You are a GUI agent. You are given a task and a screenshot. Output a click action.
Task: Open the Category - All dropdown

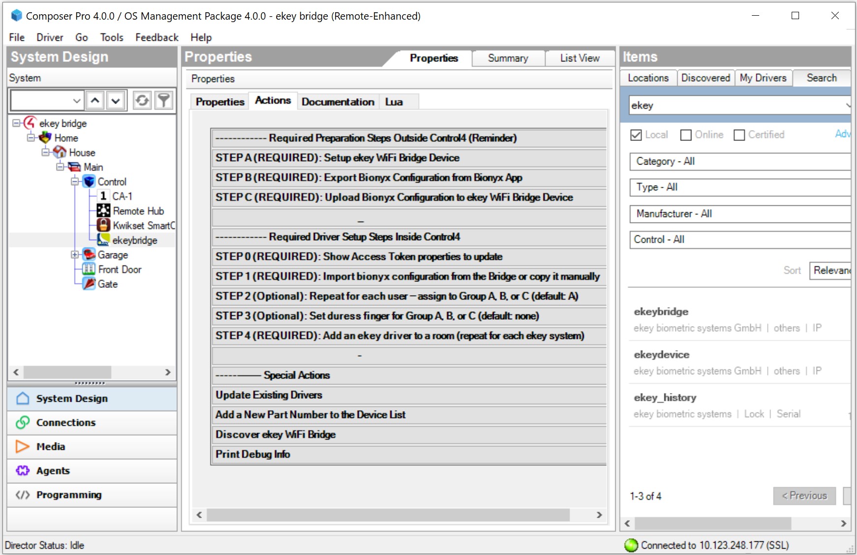[x=740, y=162]
